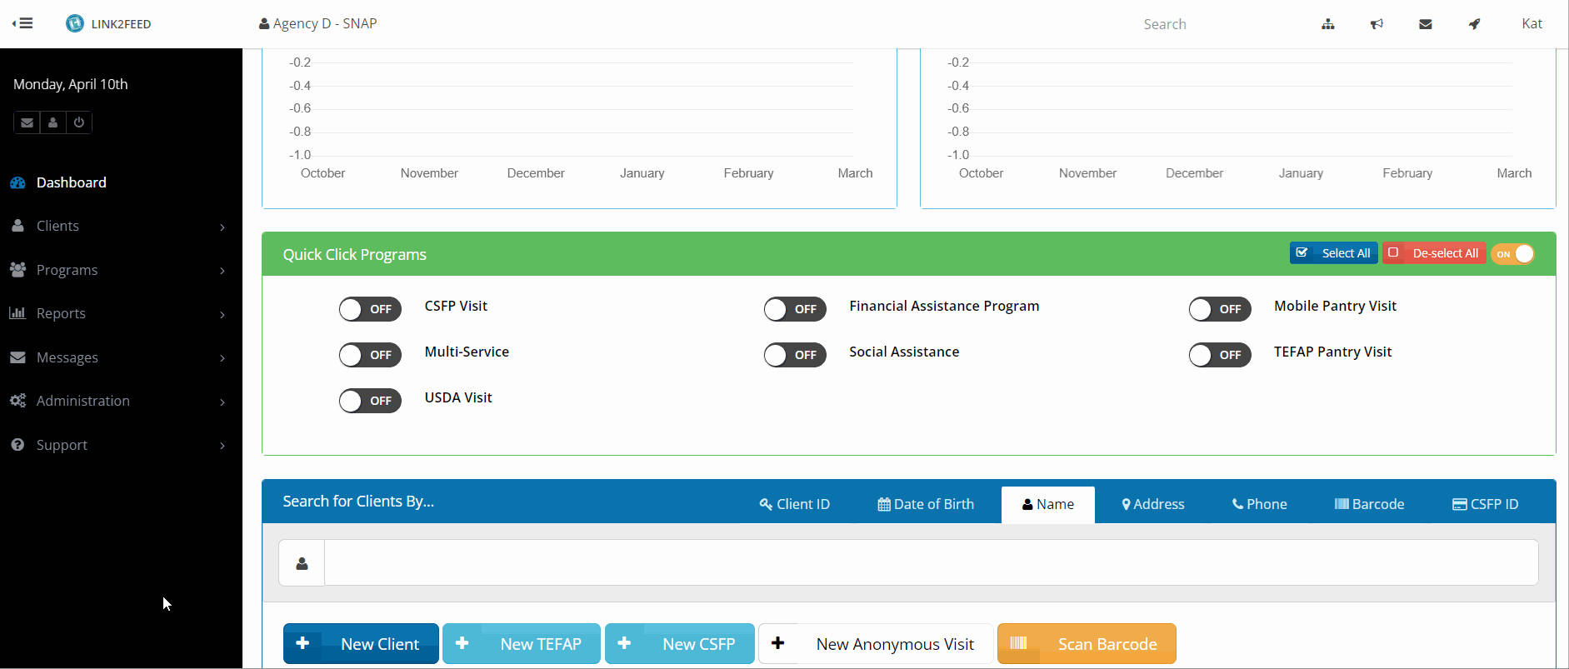Image resolution: width=1569 pixels, height=669 pixels.
Task: Enable the TEFAP Pantry Visit toggle
Action: (1219, 355)
